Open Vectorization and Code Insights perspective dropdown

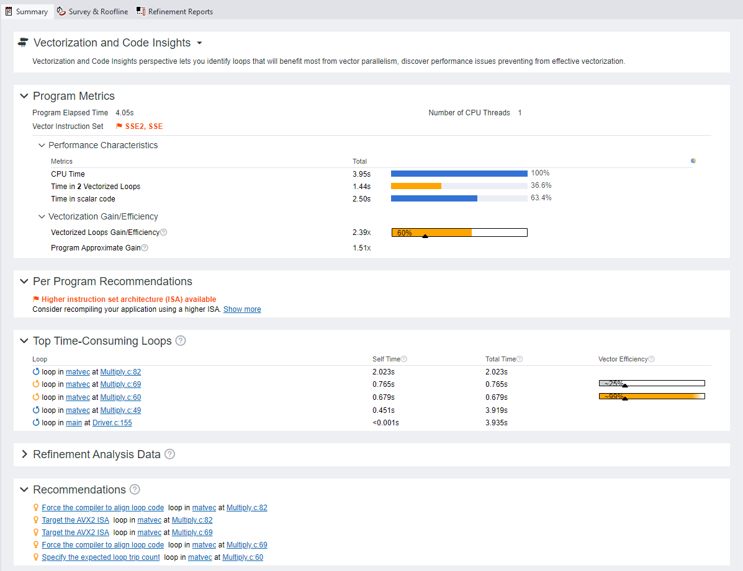(199, 43)
